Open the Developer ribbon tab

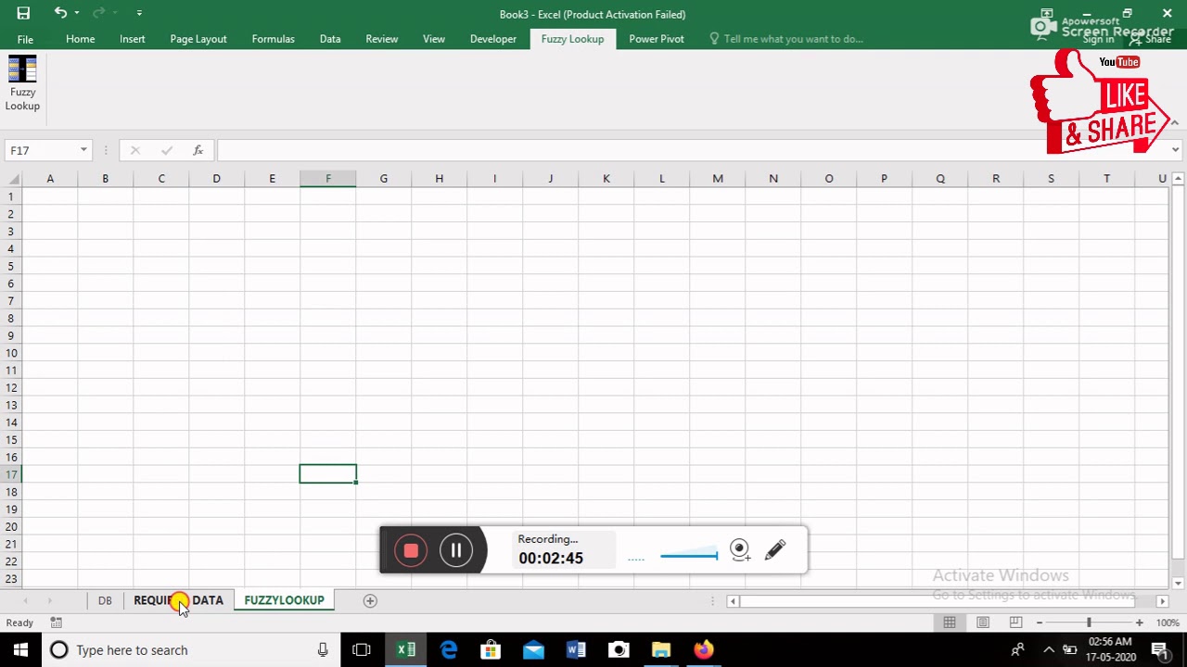pyautogui.click(x=493, y=39)
